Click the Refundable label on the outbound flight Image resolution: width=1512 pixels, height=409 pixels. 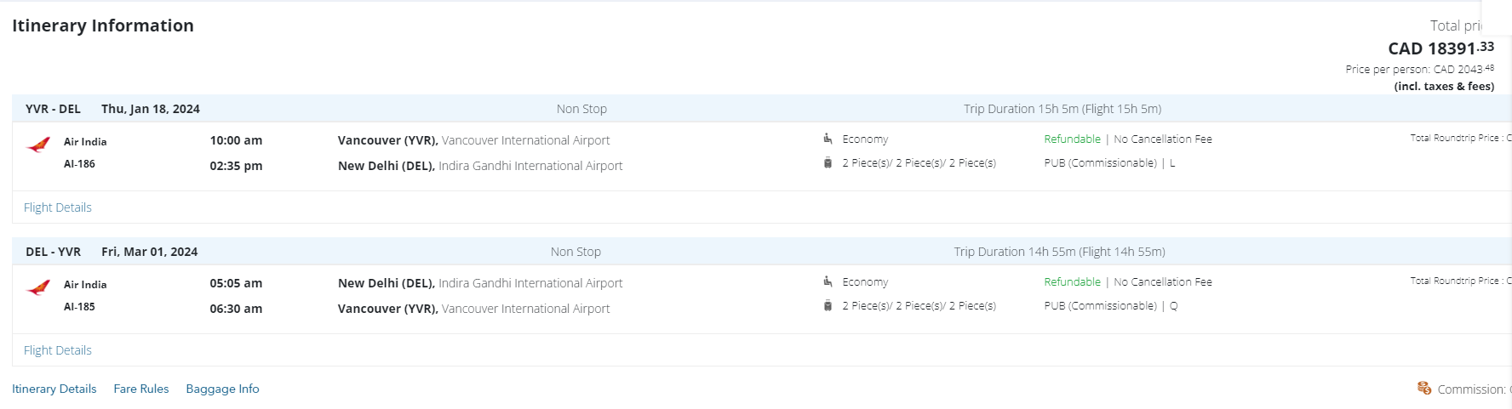coord(1072,139)
